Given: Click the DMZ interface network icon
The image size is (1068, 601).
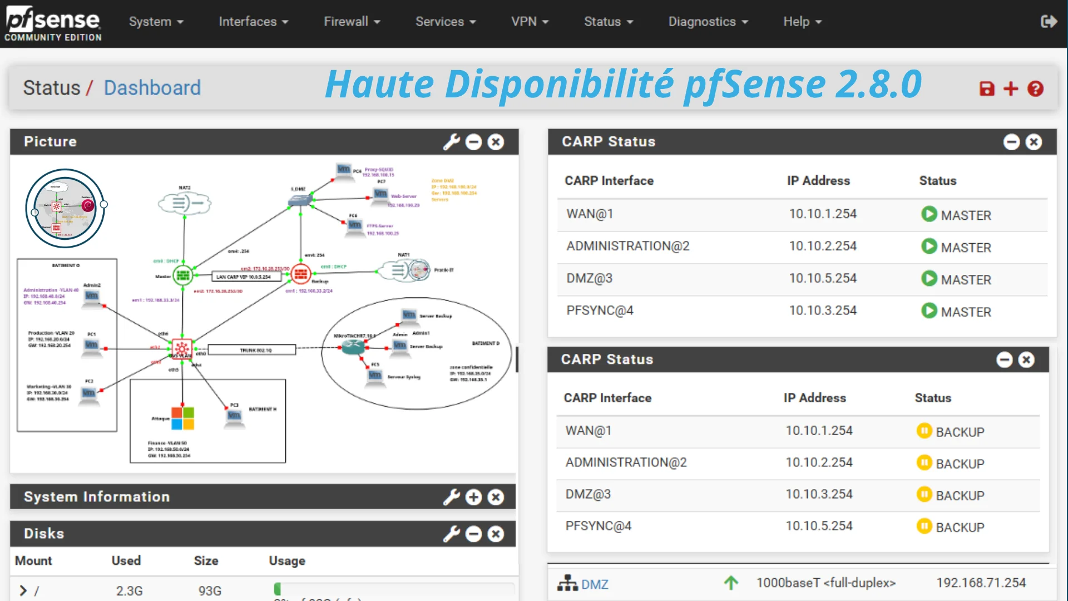Looking at the screenshot, I should [x=567, y=583].
